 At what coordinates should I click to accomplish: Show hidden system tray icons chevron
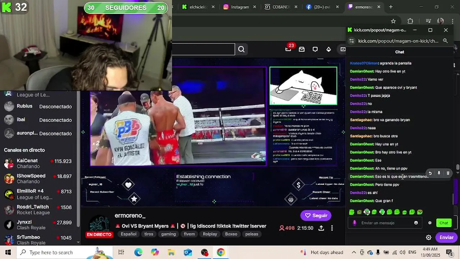(x=354, y=252)
